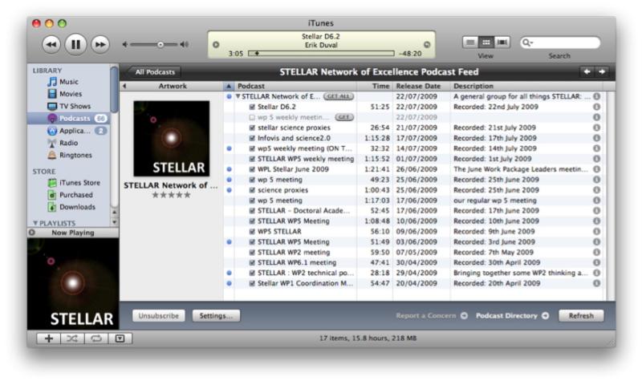
Task: Unsubscribe from the STELLAR podcast
Action: 158,316
